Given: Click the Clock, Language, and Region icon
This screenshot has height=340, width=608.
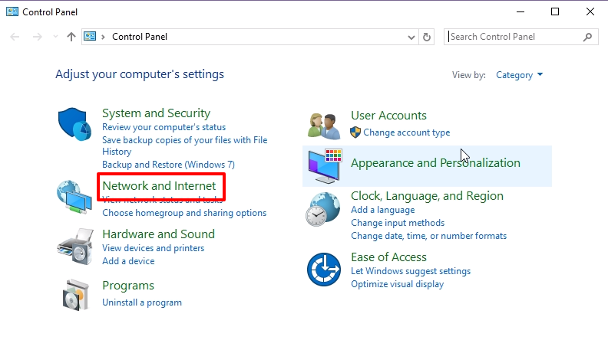Looking at the screenshot, I should (x=323, y=209).
